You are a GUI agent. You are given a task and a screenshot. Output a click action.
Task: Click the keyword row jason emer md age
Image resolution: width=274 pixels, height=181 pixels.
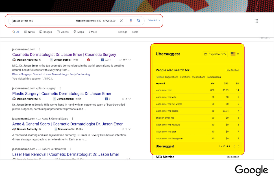tap(197, 132)
